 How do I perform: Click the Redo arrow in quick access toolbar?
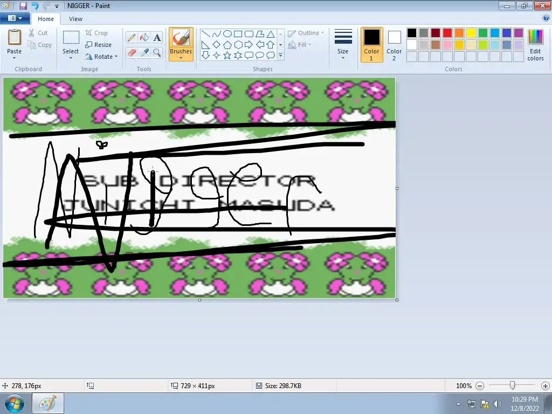click(46, 5)
